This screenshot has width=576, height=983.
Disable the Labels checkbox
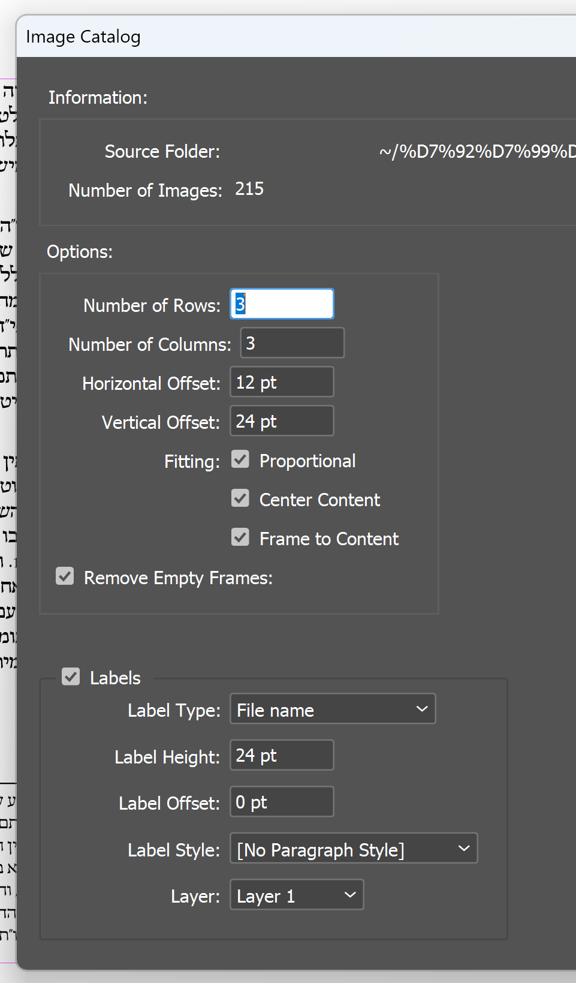point(71,677)
